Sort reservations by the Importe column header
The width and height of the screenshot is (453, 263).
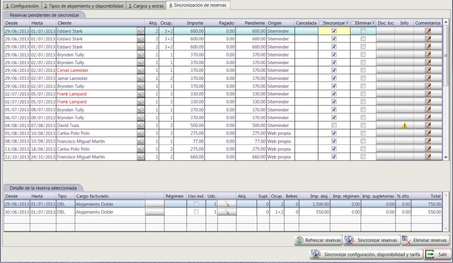(195, 23)
